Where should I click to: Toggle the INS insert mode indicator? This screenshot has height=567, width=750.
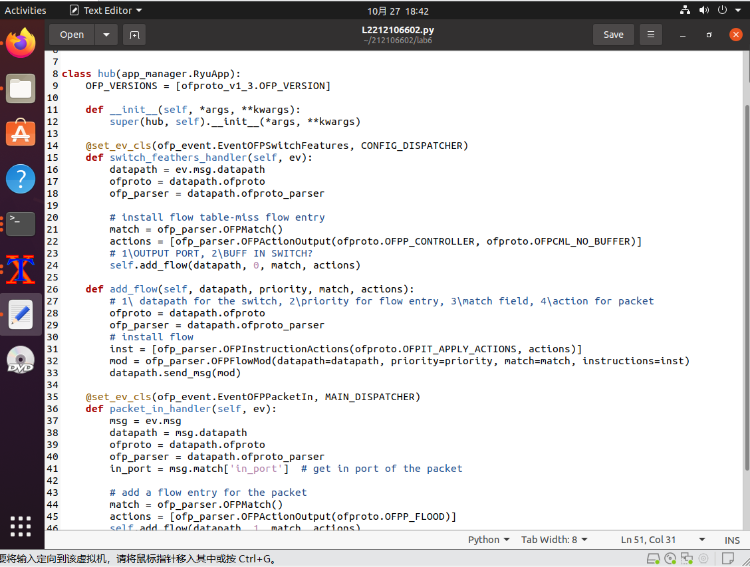732,540
